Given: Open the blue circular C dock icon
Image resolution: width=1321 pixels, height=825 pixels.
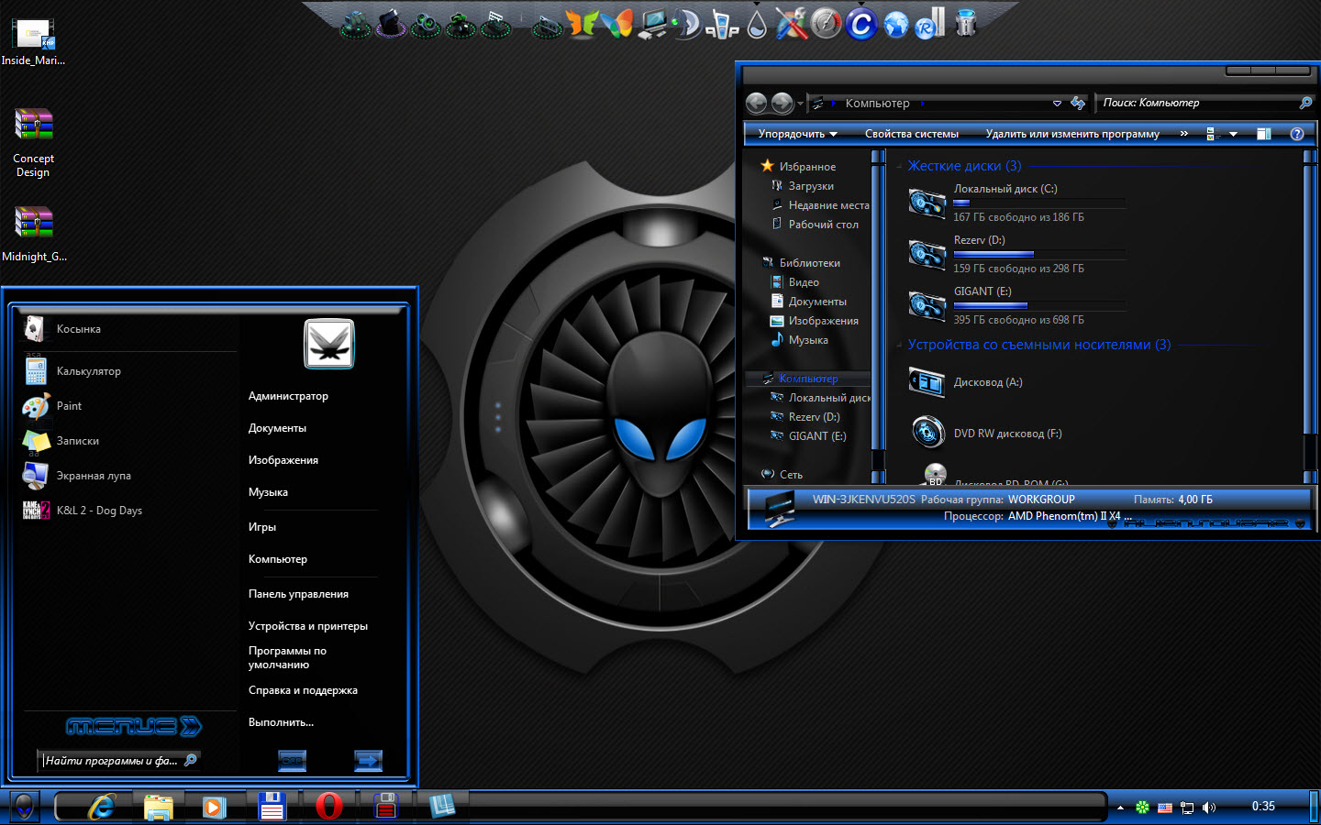Looking at the screenshot, I should coord(860,24).
